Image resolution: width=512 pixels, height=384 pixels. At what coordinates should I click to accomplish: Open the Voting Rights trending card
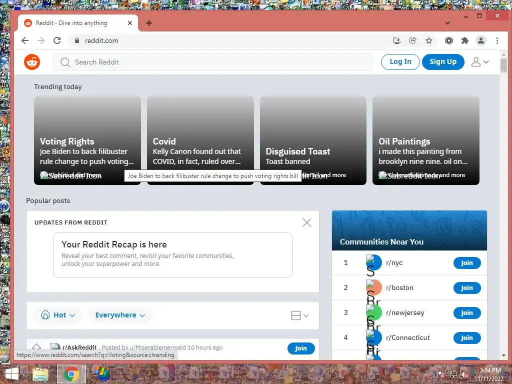pyautogui.click(x=87, y=140)
